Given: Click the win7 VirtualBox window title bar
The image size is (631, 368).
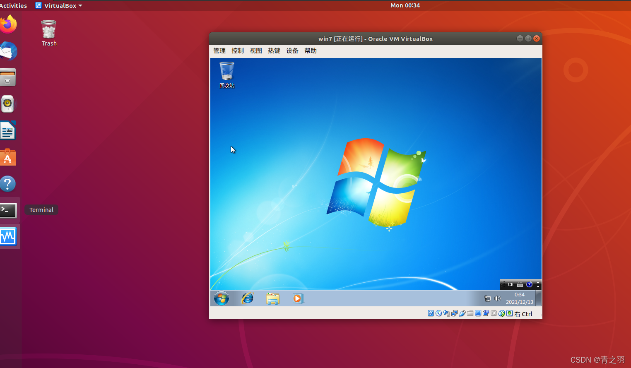Looking at the screenshot, I should [x=376, y=38].
